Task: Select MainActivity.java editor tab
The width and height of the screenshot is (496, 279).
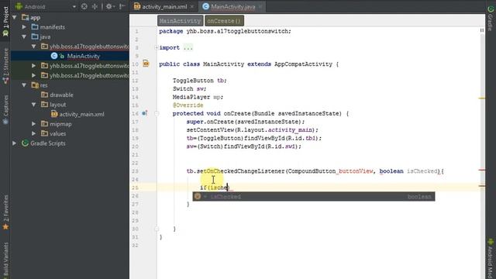Action: [232, 7]
